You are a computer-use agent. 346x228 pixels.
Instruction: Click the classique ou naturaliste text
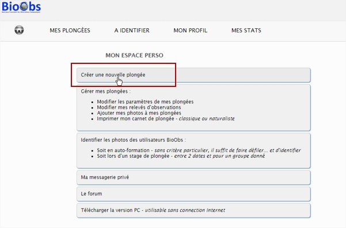point(207,119)
